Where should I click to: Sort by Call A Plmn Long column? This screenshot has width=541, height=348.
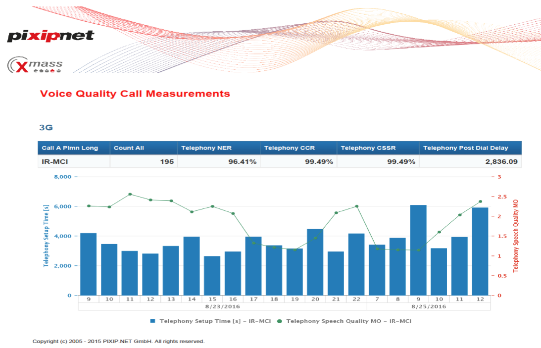70,148
